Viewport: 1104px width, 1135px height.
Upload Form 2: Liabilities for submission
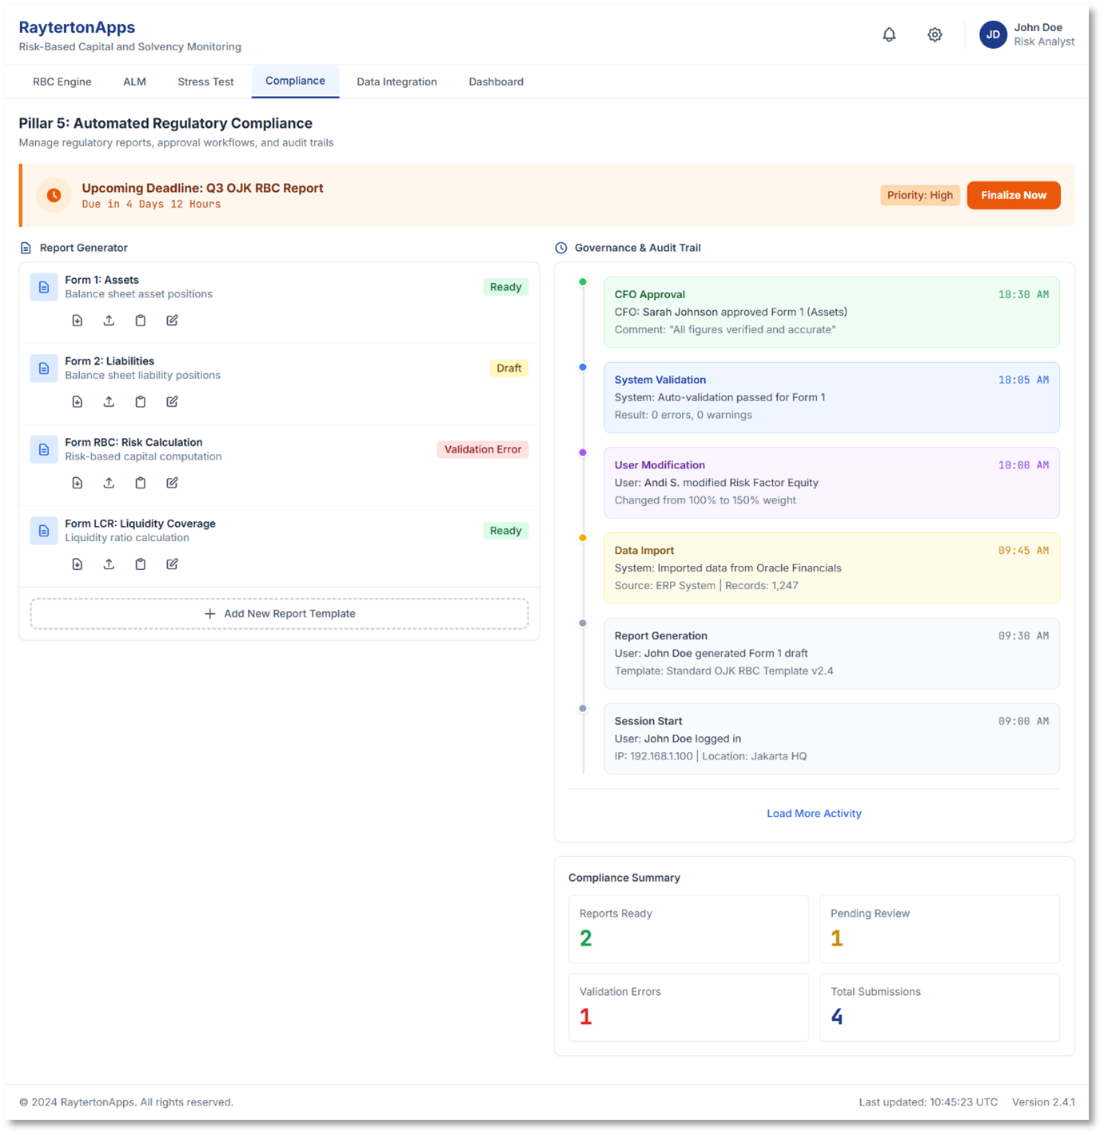(109, 401)
